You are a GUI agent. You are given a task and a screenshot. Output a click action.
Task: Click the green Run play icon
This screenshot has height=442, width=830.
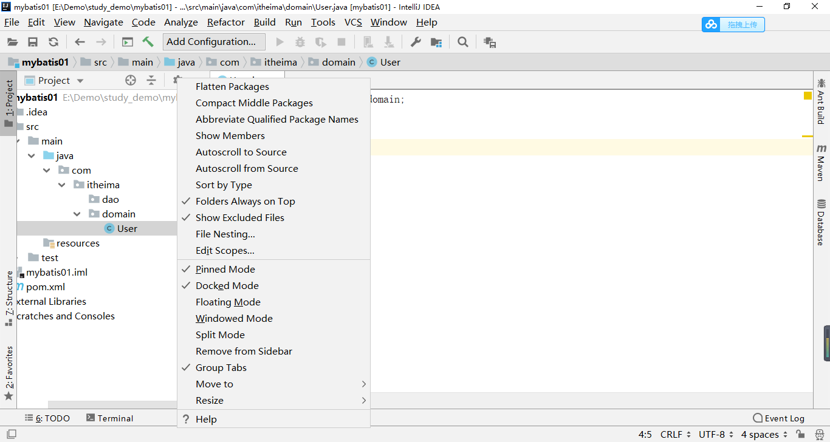click(x=280, y=42)
